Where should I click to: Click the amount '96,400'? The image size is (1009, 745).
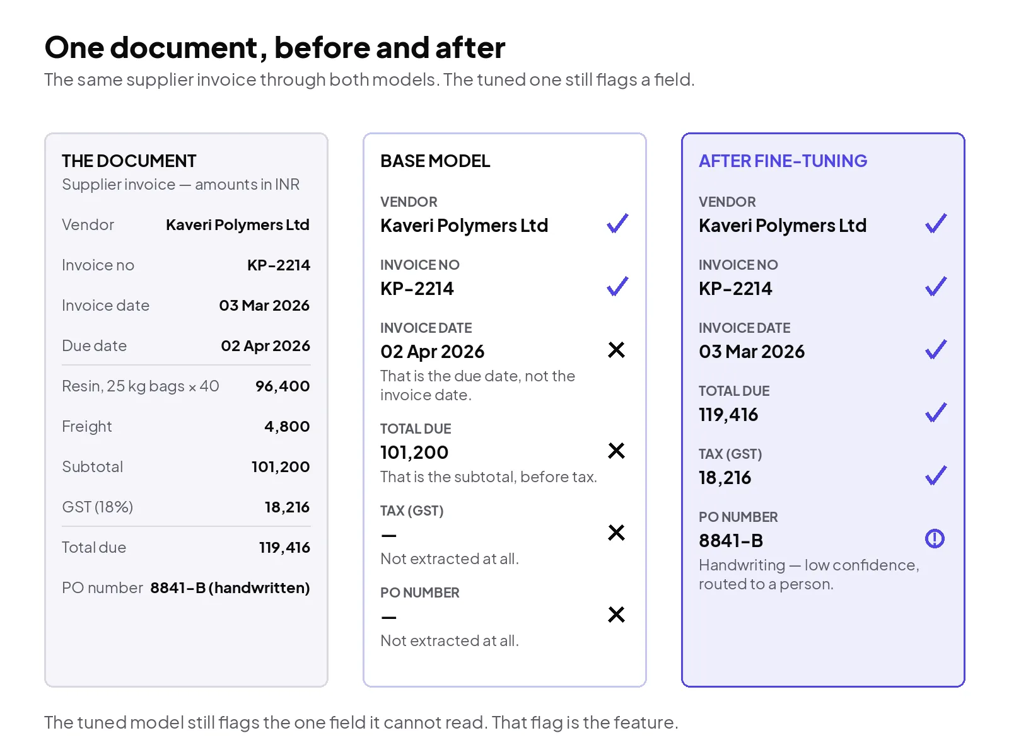[x=283, y=386]
